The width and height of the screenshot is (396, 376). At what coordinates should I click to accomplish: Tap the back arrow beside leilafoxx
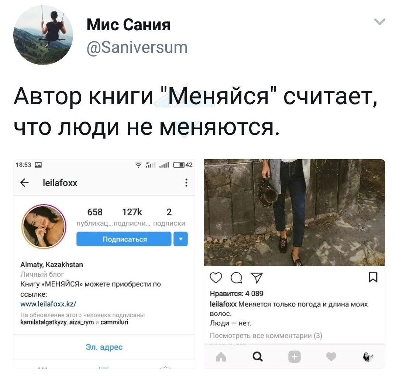coord(24,183)
